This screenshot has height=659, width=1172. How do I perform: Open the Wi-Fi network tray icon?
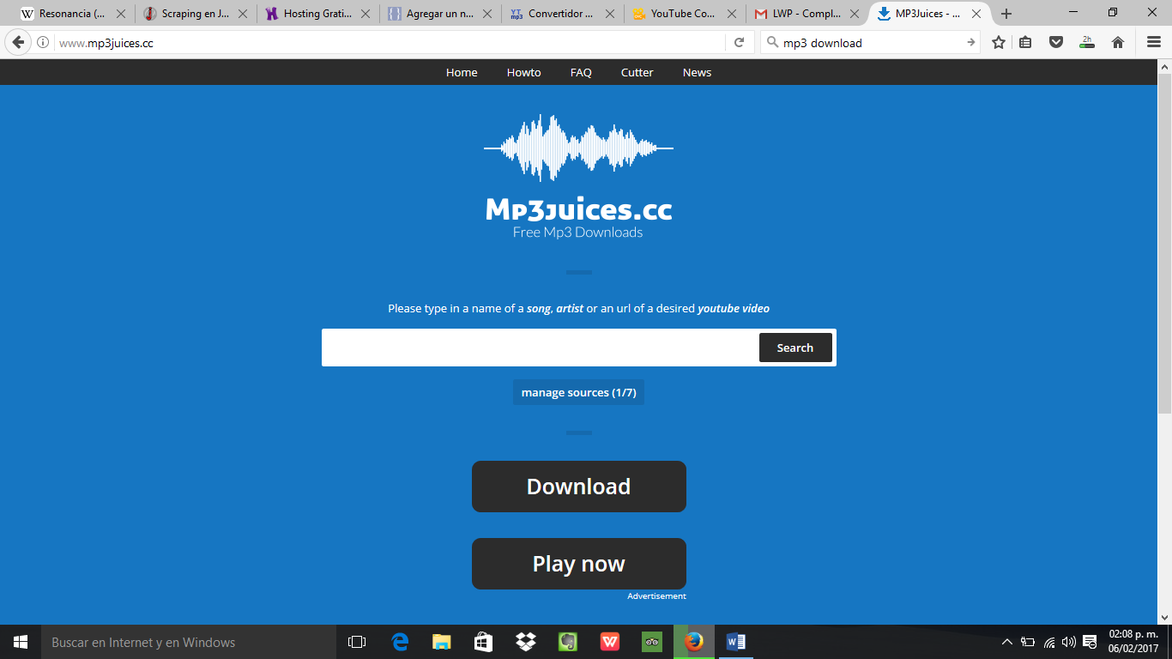[x=1049, y=642]
